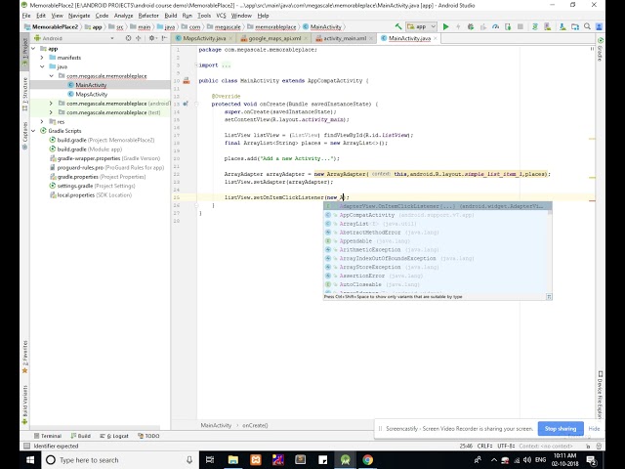Collapse the Gradle Scripts node
The height and width of the screenshot is (469, 625).
33,131
